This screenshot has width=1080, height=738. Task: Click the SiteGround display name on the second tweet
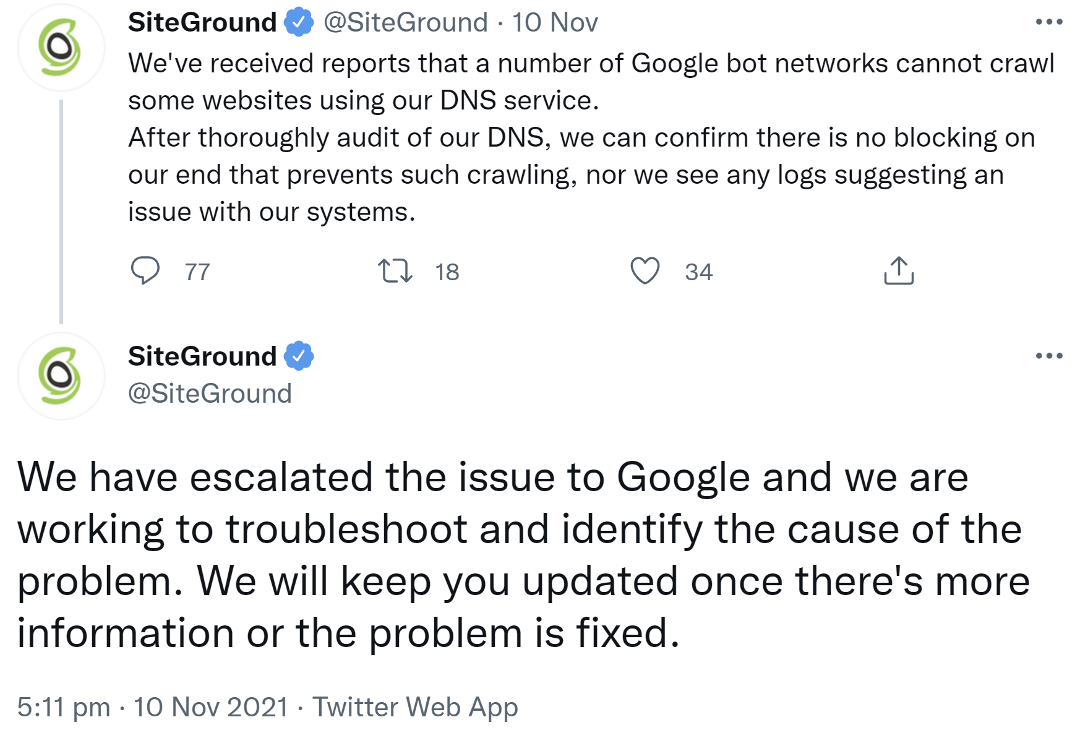coord(202,354)
